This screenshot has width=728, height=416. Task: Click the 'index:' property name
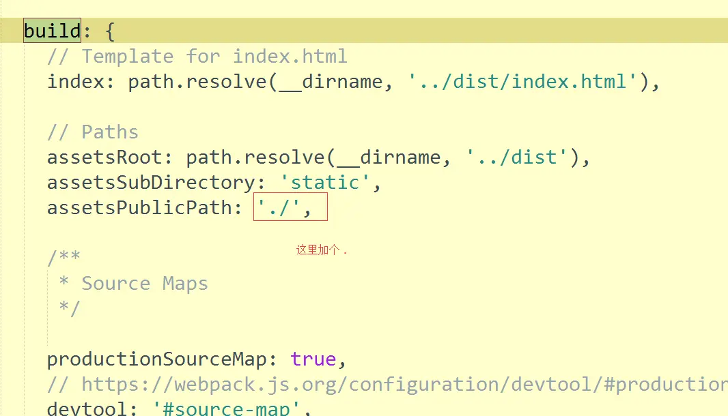pyautogui.click(x=81, y=82)
